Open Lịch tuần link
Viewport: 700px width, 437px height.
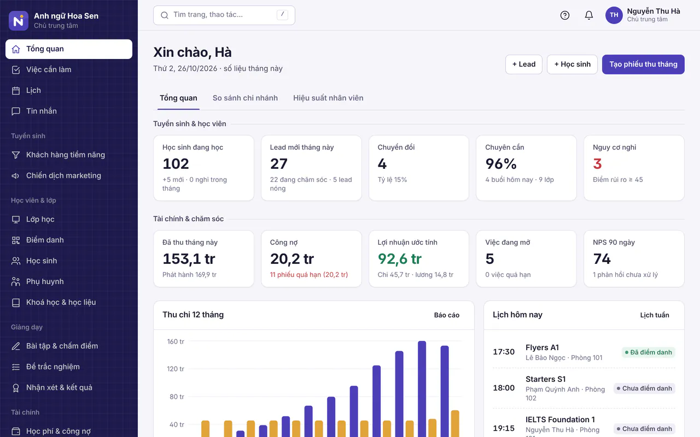[655, 315]
